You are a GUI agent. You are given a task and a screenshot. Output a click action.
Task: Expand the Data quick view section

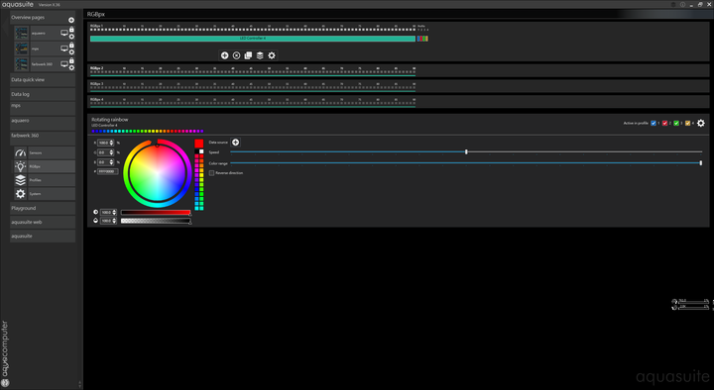[x=43, y=79]
